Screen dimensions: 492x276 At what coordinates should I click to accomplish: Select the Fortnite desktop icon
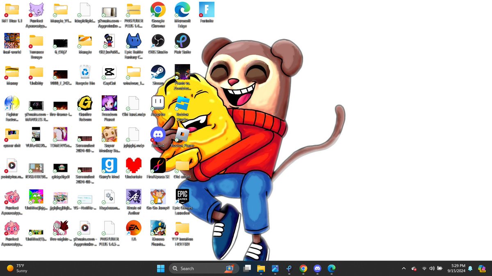[207, 12]
